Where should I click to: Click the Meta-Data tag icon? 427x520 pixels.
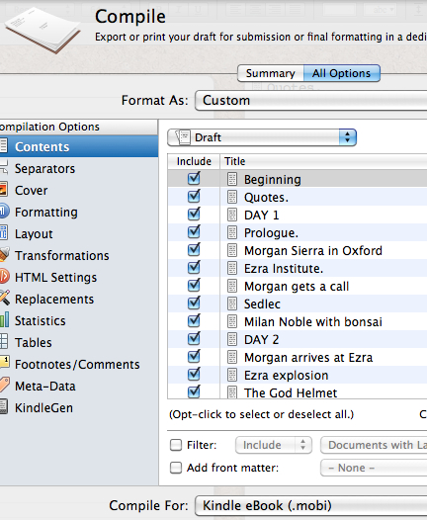(5, 385)
